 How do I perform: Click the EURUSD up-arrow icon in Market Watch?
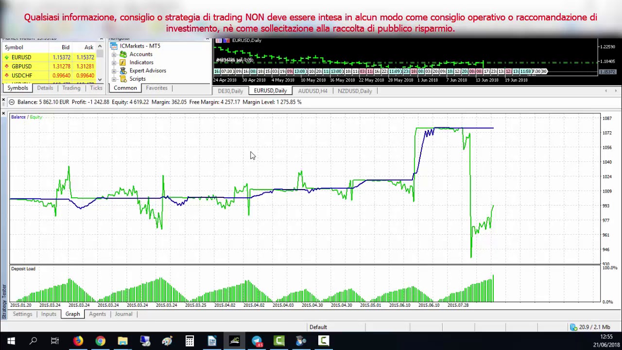pos(7,57)
